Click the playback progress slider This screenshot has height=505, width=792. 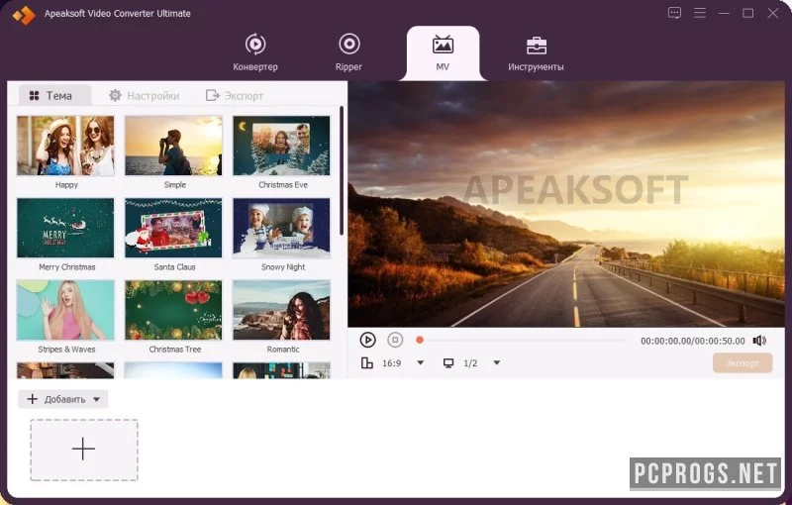point(523,340)
